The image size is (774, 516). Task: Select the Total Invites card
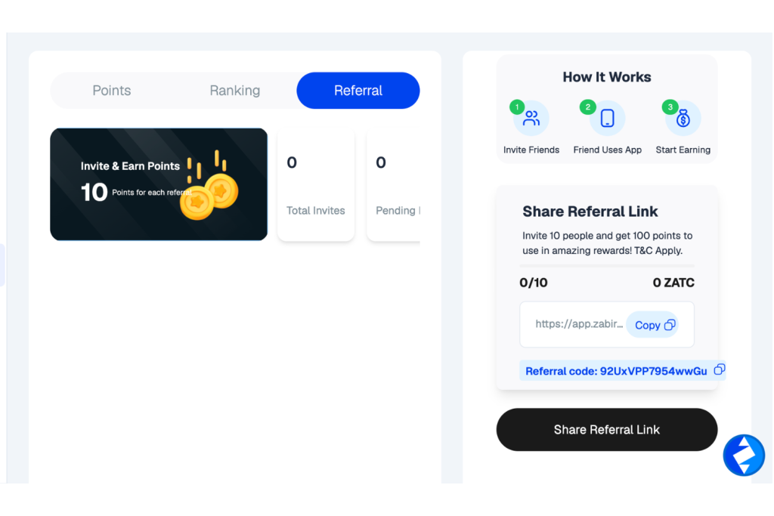(x=316, y=186)
